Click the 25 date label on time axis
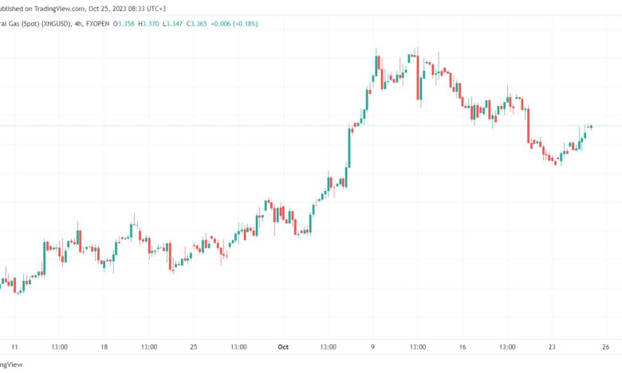The image size is (622, 374). pos(194,347)
